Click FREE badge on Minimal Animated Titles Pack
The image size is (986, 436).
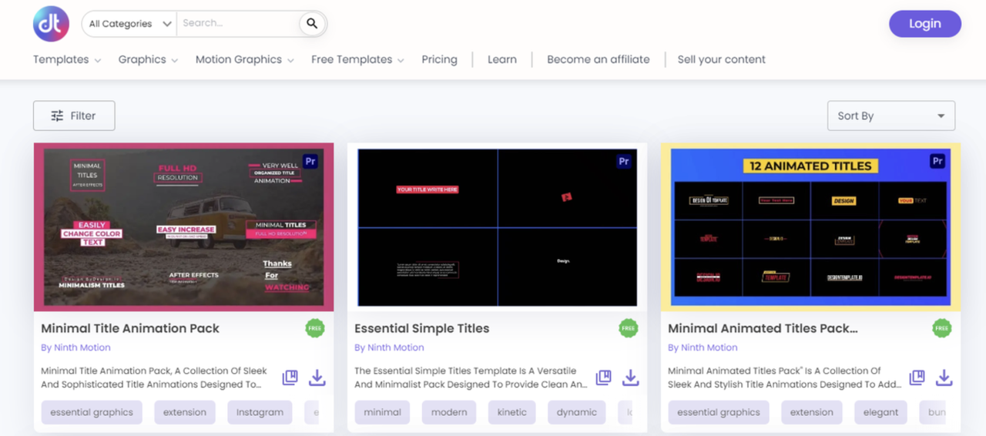point(942,328)
